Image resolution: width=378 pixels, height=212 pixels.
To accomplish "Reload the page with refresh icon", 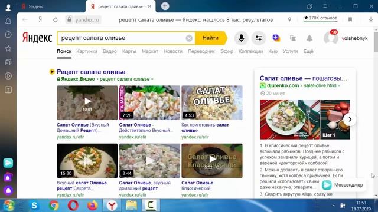I will point(55,19).
